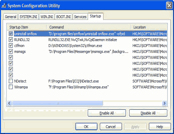The image size is (174, 134).
Task: Click the uninstall onflow.exe command text
Action: coord(87,34)
